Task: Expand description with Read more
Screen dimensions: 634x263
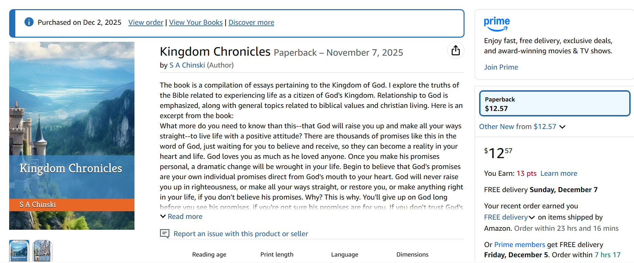Action: [185, 217]
